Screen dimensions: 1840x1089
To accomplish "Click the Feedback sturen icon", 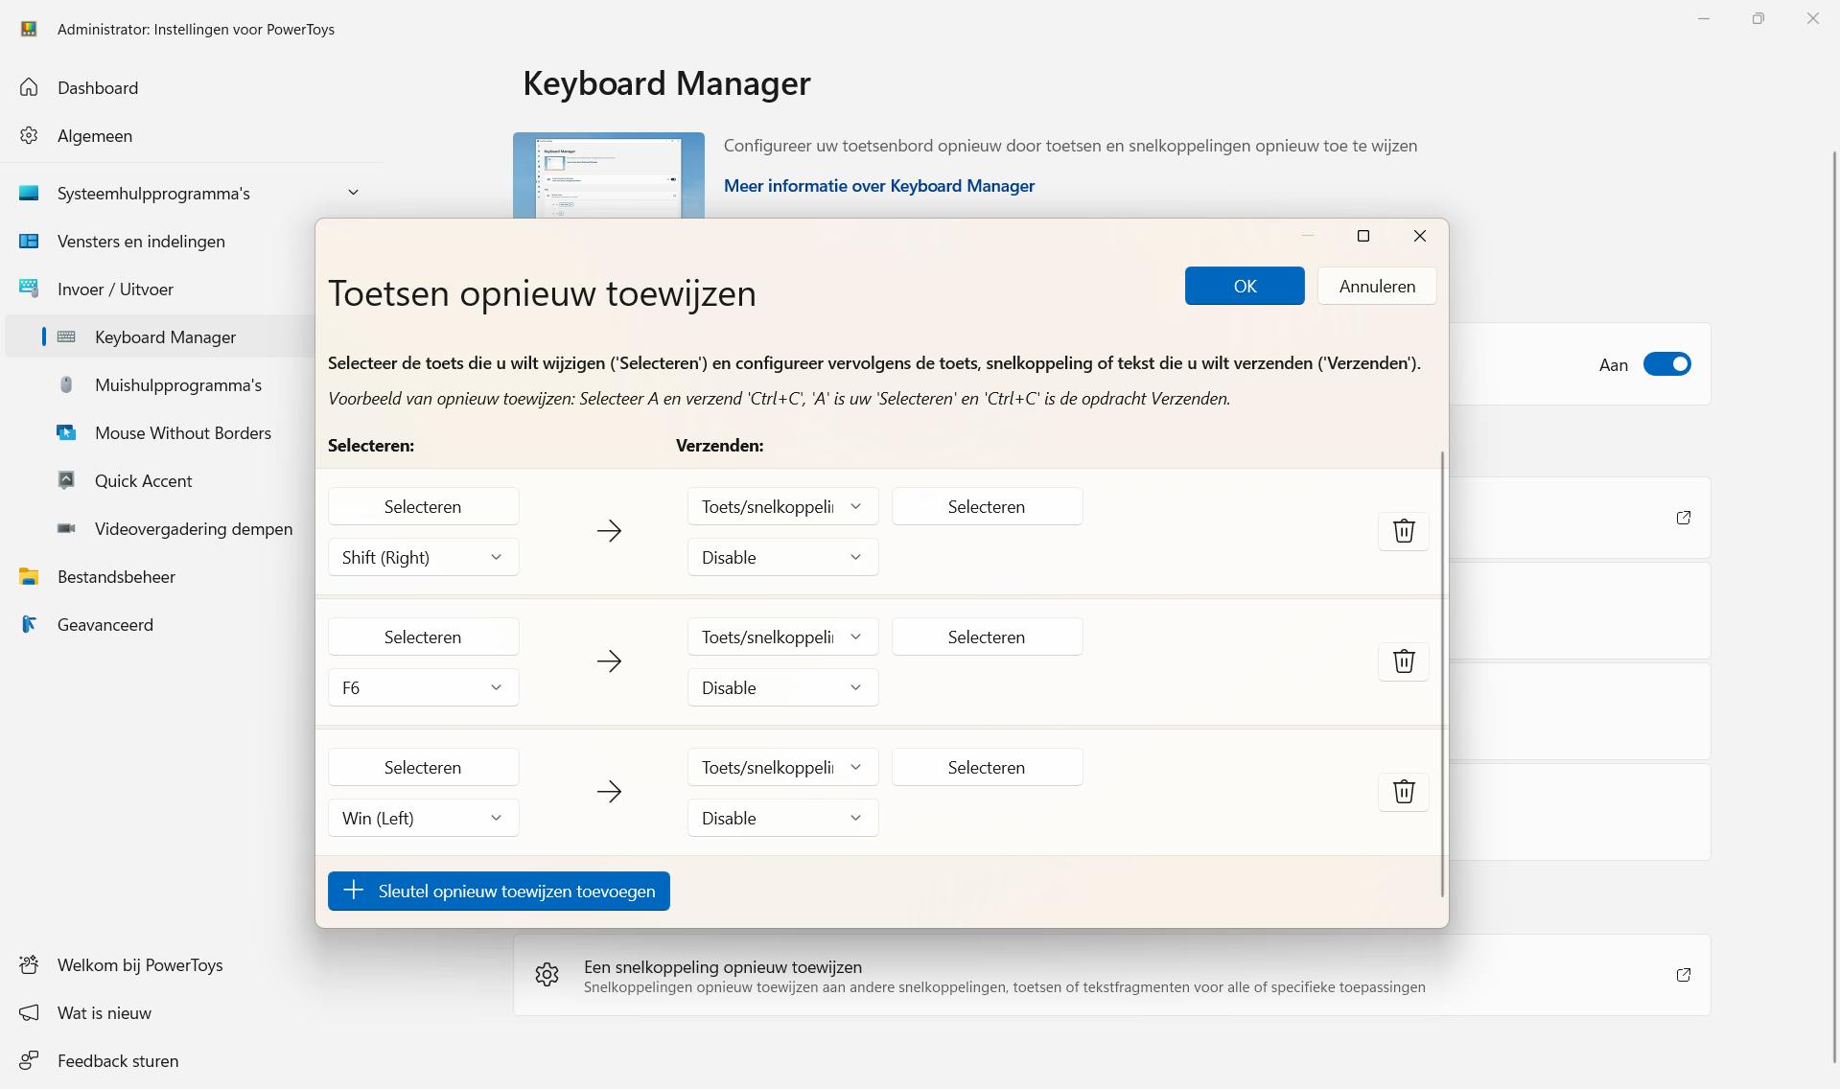I will click(29, 1061).
